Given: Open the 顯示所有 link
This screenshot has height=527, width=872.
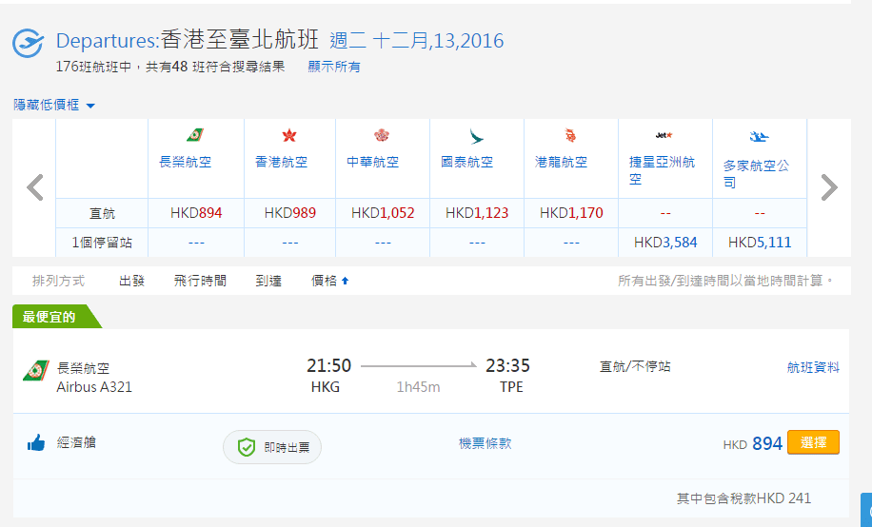Looking at the screenshot, I should click(x=333, y=67).
